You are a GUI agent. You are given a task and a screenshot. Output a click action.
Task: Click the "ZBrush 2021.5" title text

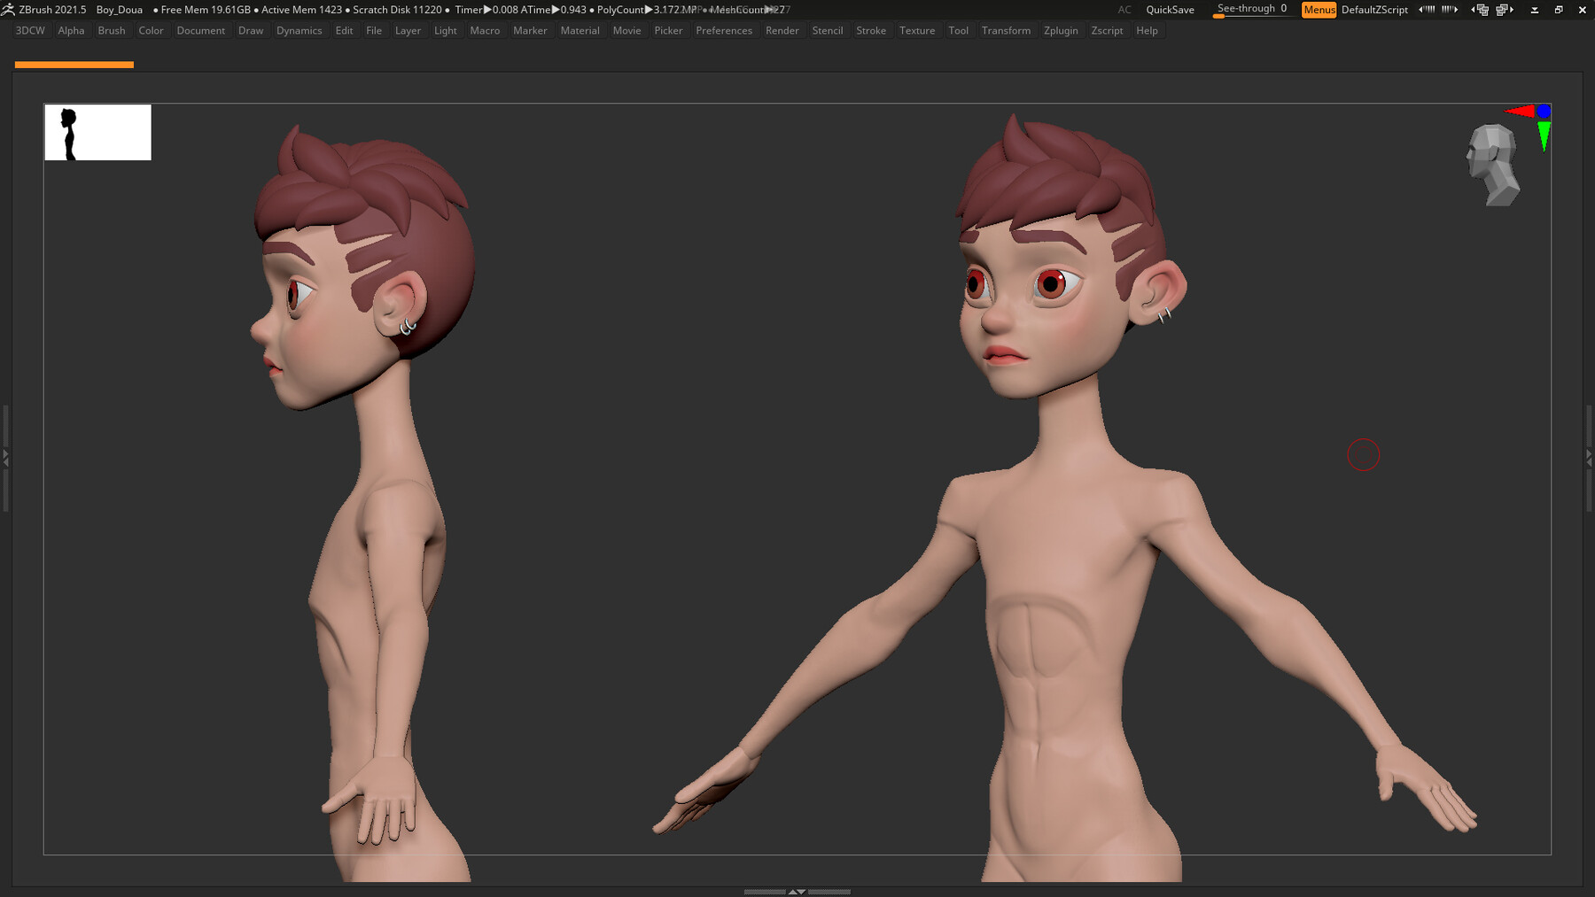click(52, 10)
